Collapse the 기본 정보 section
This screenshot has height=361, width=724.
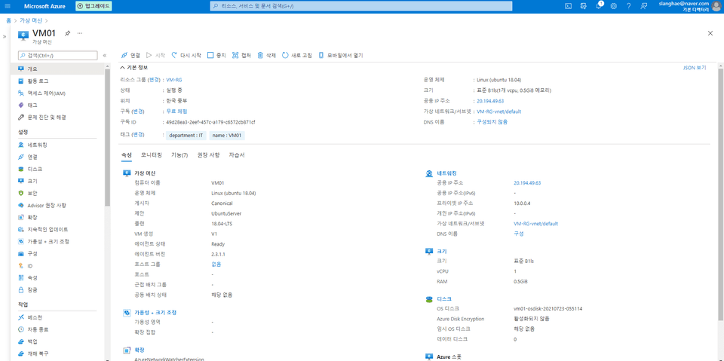point(134,67)
